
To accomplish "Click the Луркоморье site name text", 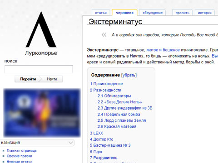I will coord(41,53).
